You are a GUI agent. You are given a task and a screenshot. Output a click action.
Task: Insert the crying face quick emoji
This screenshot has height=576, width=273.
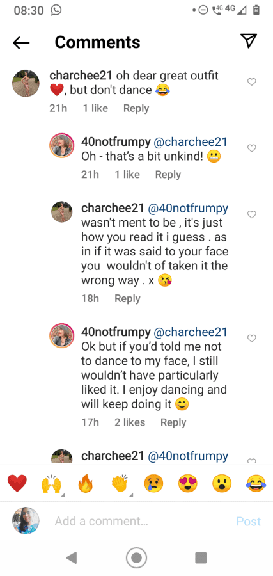(x=153, y=483)
